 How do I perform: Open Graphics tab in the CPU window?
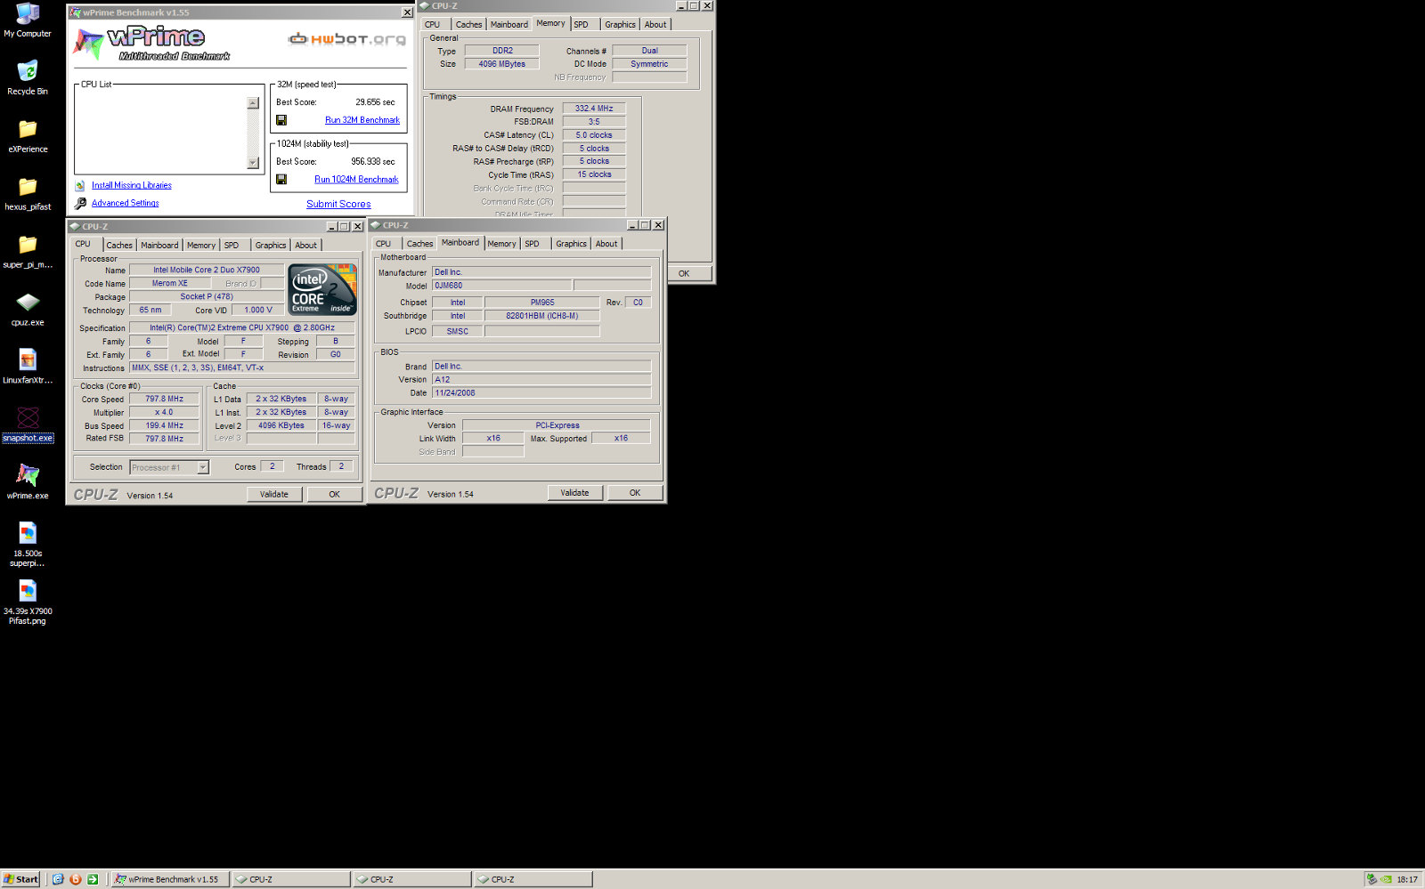point(271,246)
